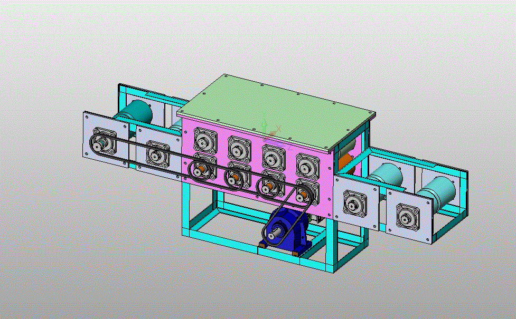This screenshot has width=516, height=319.
Task: Select the front-right cyan leg of the center frame
Action: (x=331, y=246)
